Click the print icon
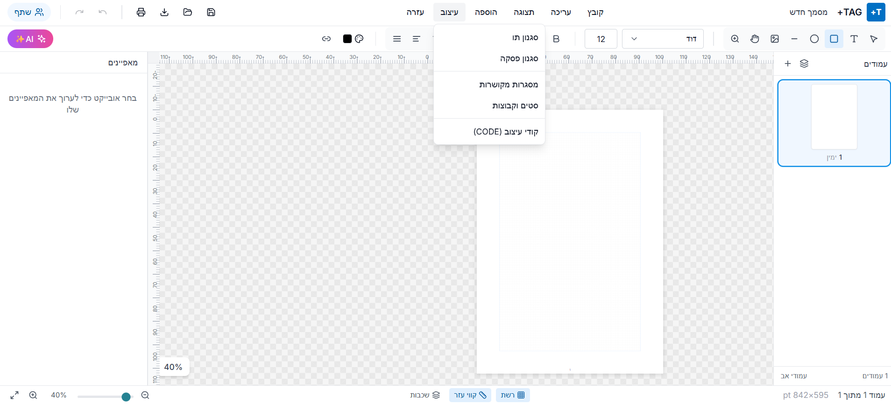 click(141, 12)
